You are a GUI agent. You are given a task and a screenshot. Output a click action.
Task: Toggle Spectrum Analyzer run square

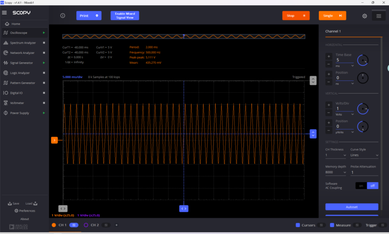44,43
